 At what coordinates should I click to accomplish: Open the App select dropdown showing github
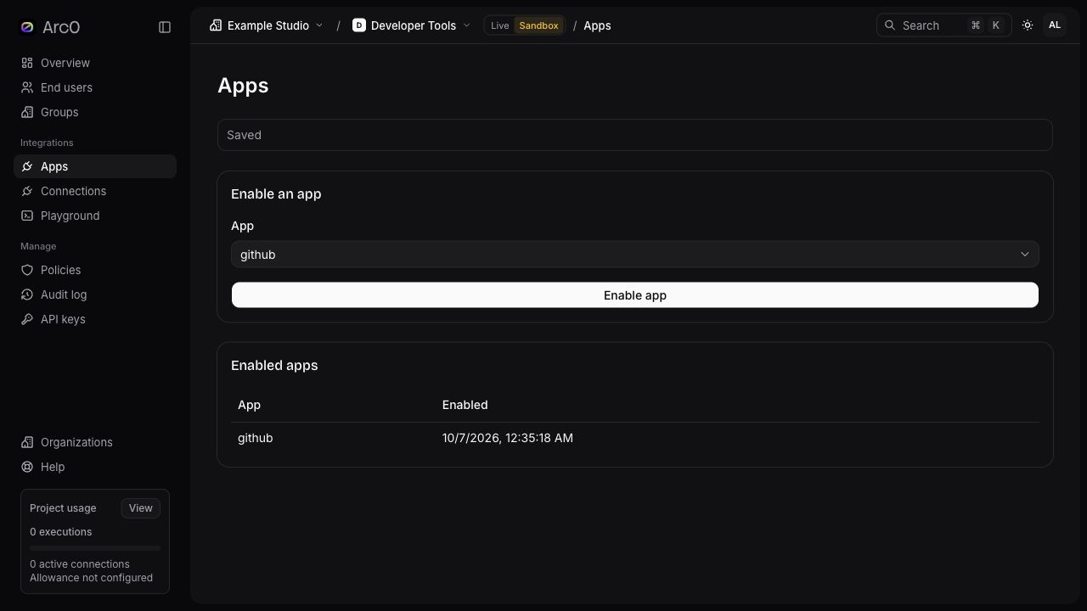(635, 255)
